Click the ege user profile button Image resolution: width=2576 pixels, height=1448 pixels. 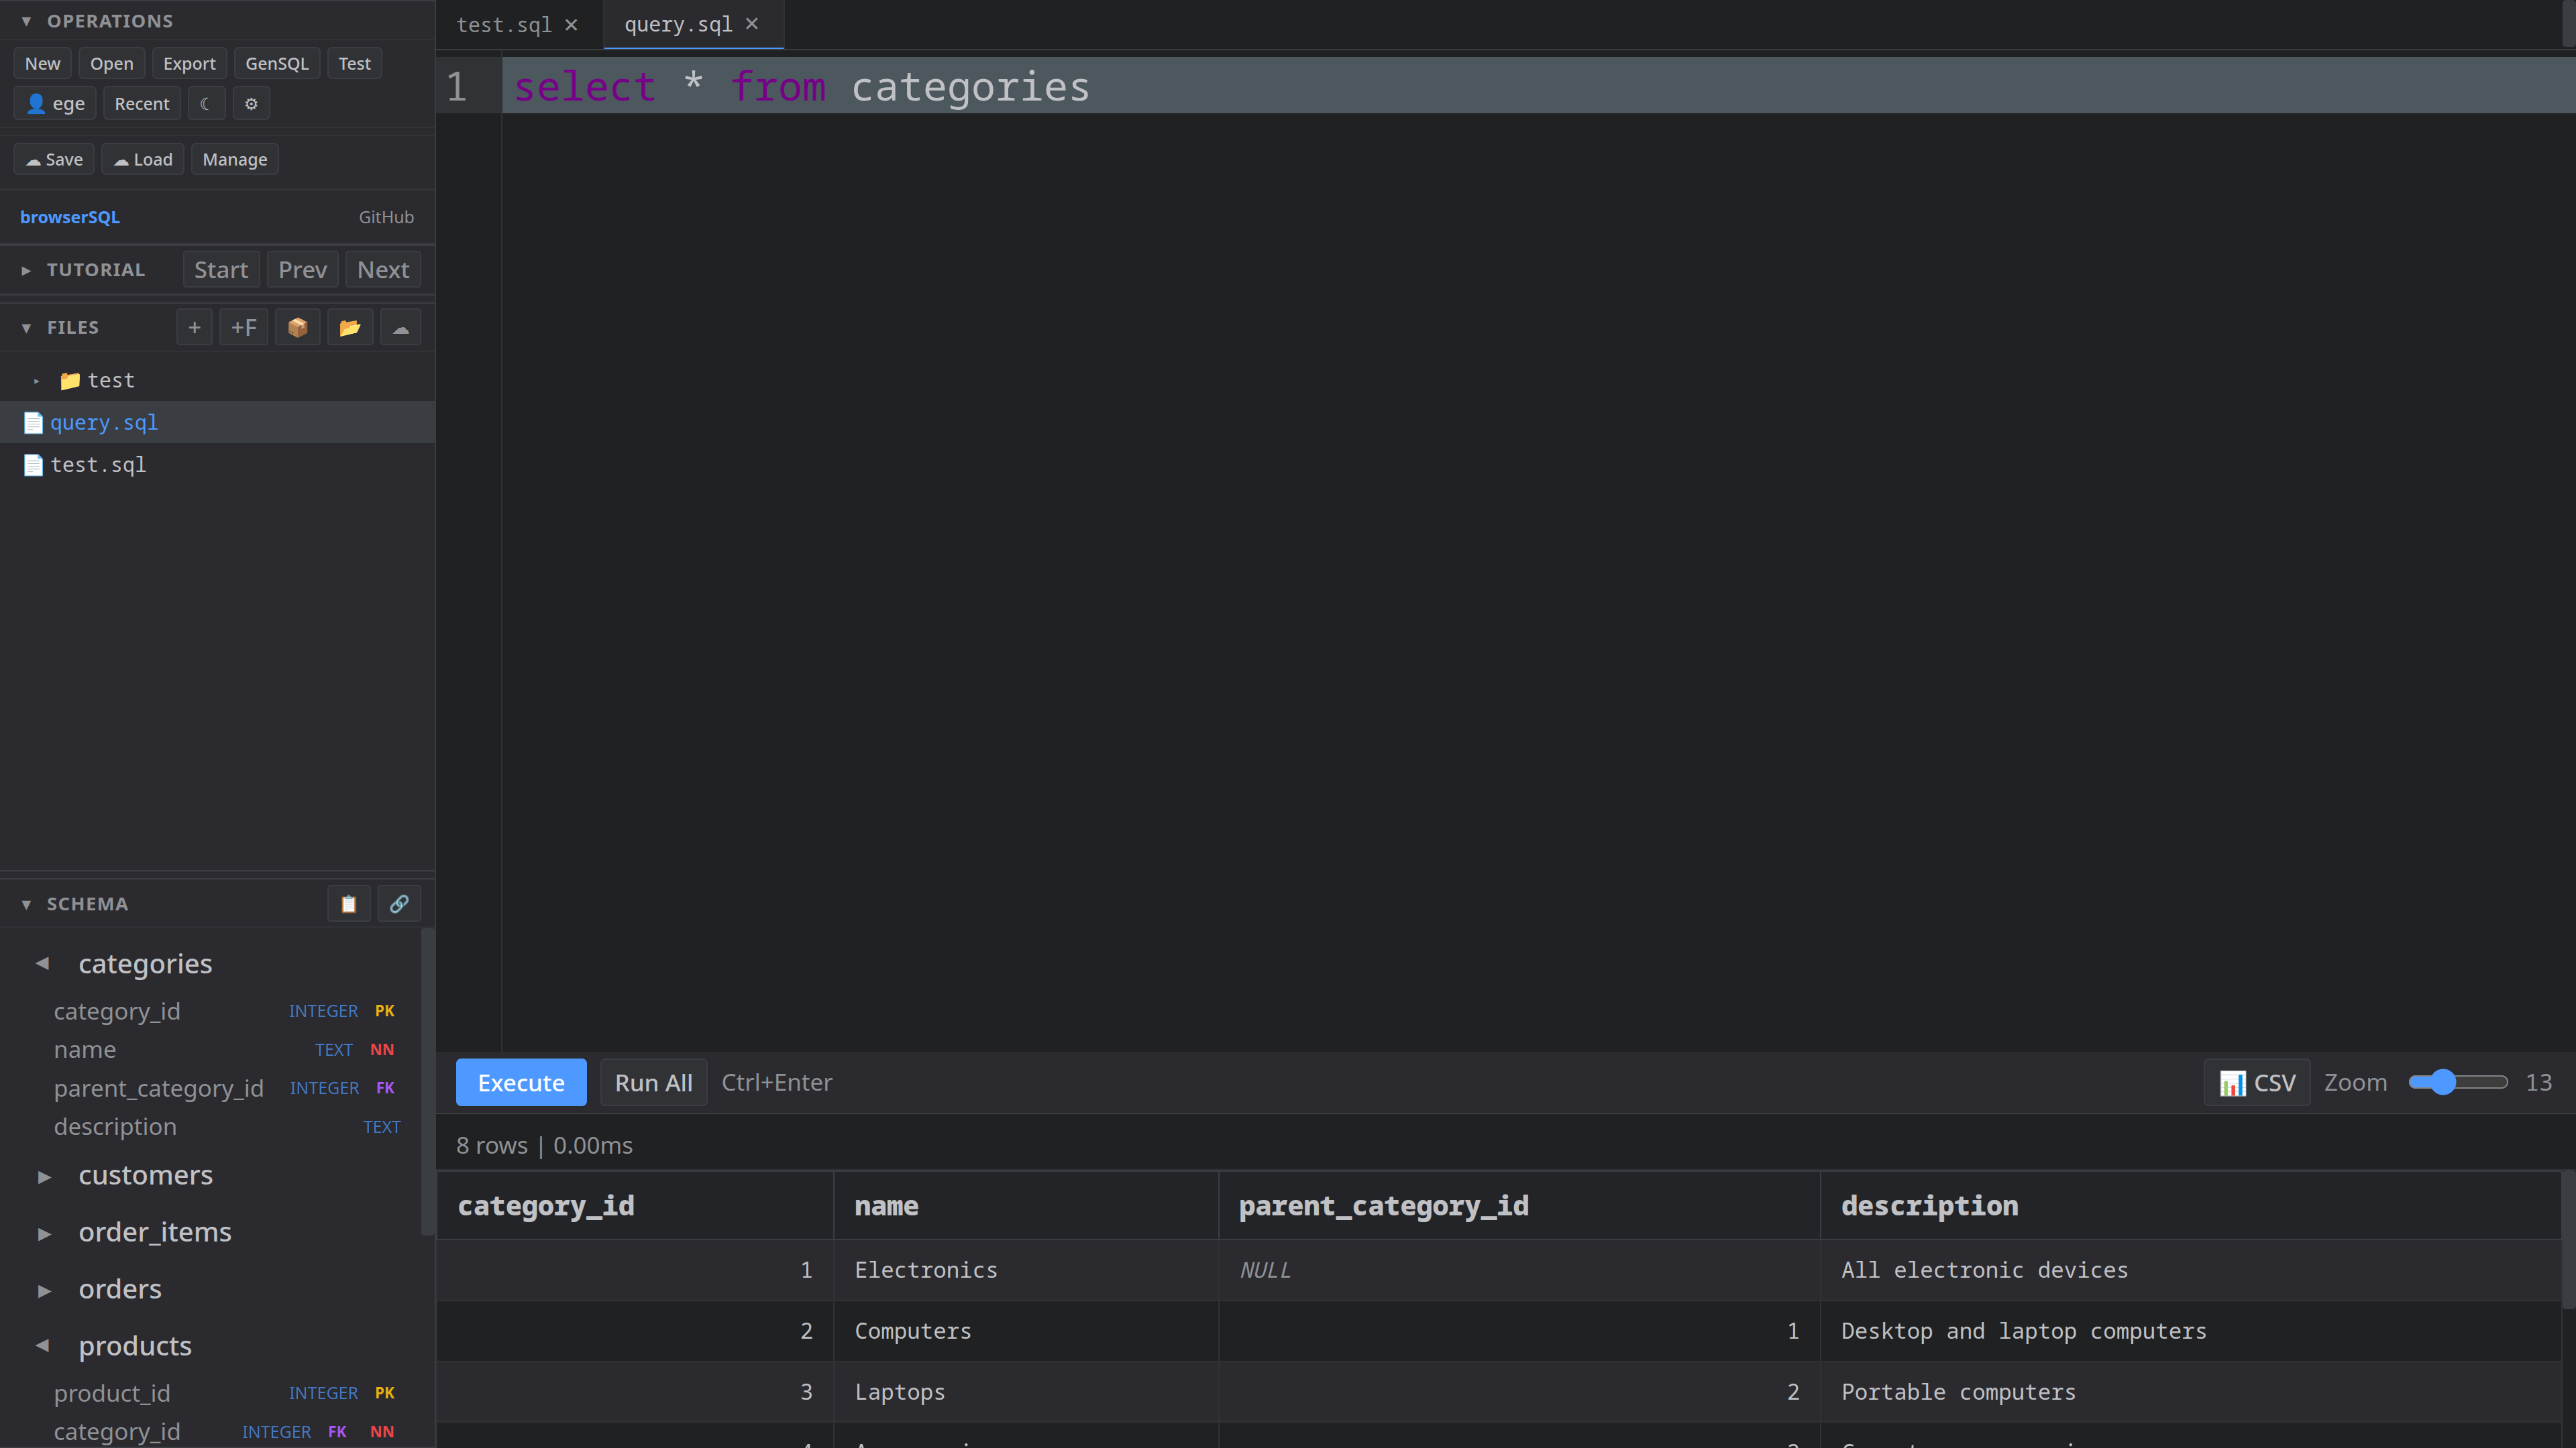click(56, 104)
